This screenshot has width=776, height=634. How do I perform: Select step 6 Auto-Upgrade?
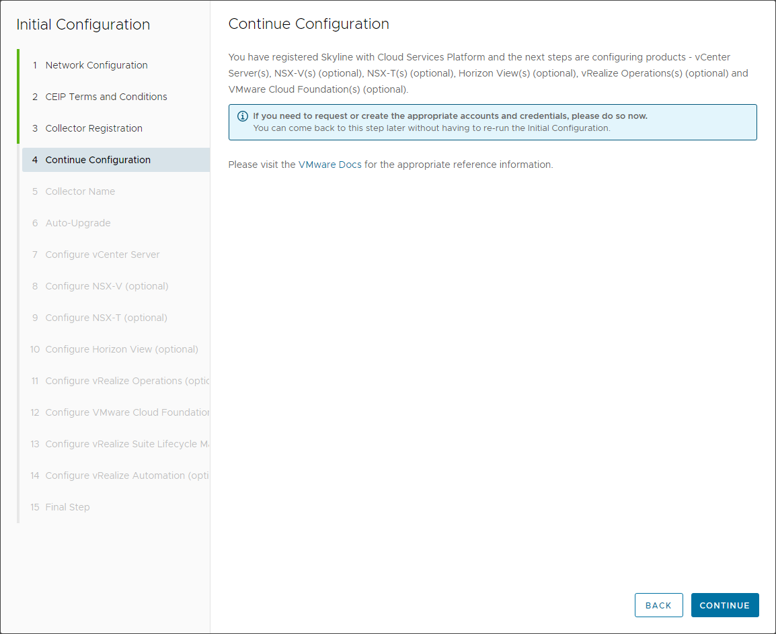tap(116, 223)
